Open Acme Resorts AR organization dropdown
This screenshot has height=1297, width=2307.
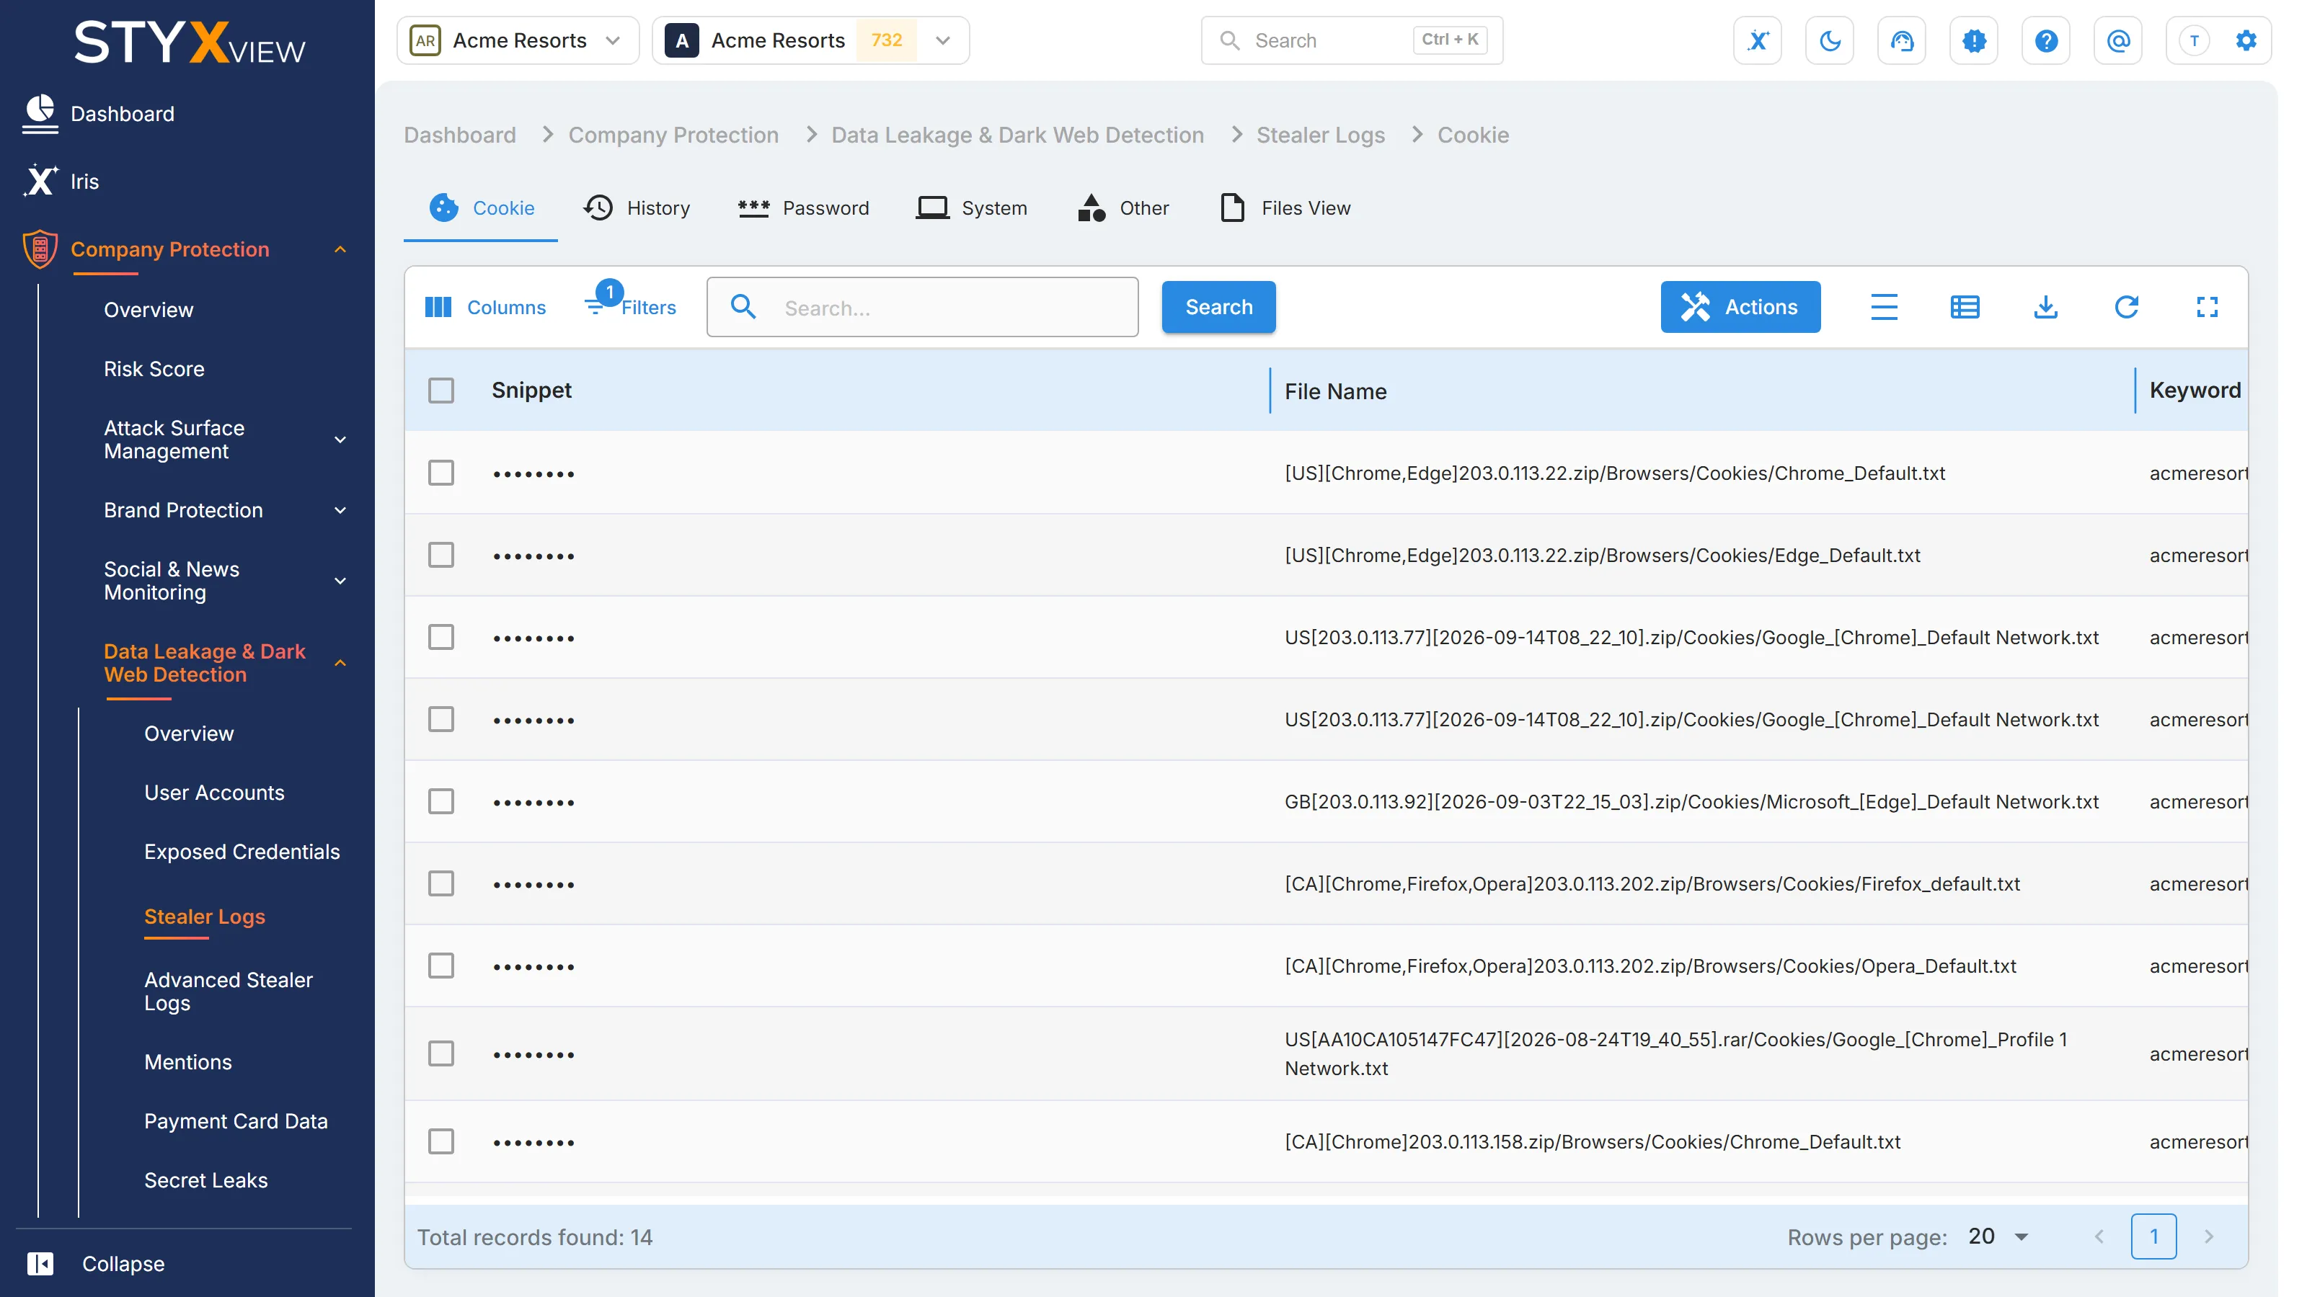coord(518,40)
